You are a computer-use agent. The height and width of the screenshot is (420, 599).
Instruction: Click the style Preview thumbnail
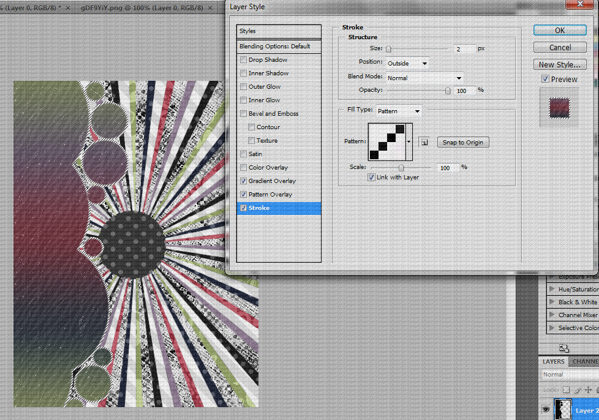[559, 108]
